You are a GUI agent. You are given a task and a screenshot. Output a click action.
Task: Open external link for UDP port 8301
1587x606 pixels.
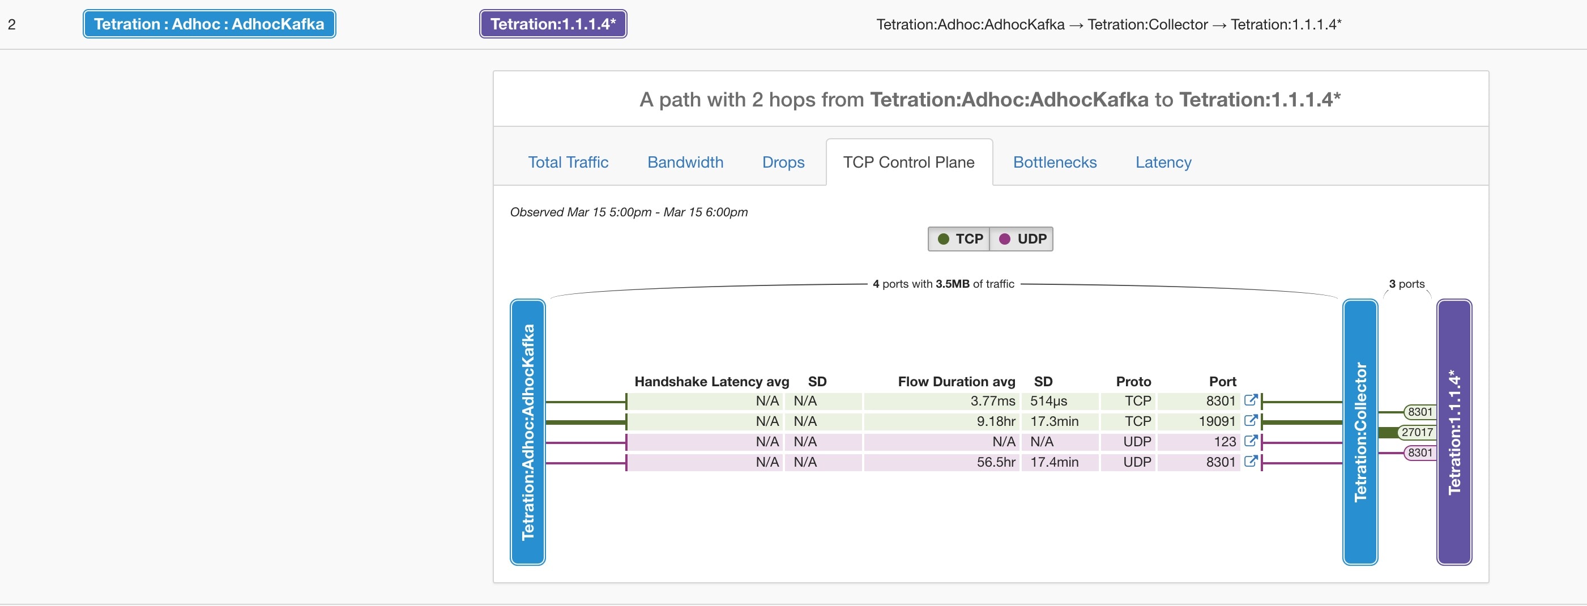tap(1250, 461)
